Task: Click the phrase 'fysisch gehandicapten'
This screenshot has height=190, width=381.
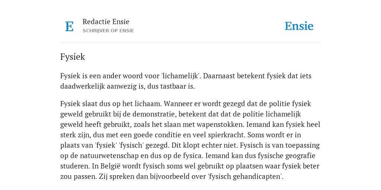Action: [246, 177]
